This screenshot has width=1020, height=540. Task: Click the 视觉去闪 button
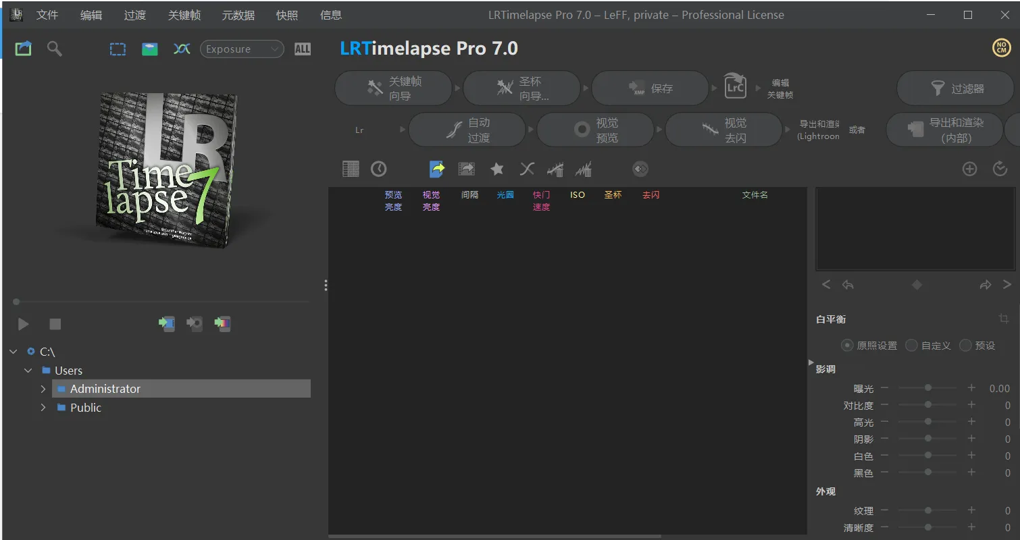click(x=723, y=130)
